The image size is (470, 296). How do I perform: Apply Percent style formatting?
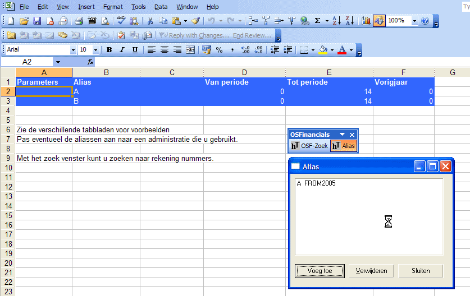tap(219, 50)
